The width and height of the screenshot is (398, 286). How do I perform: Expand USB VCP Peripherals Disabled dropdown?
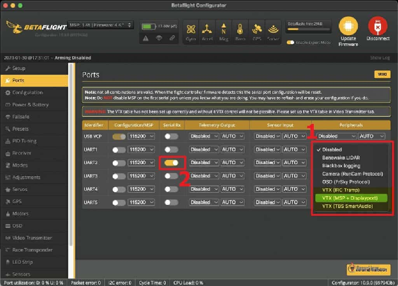[x=337, y=137]
